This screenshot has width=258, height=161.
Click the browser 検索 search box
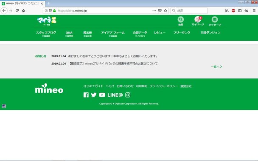[189, 11]
